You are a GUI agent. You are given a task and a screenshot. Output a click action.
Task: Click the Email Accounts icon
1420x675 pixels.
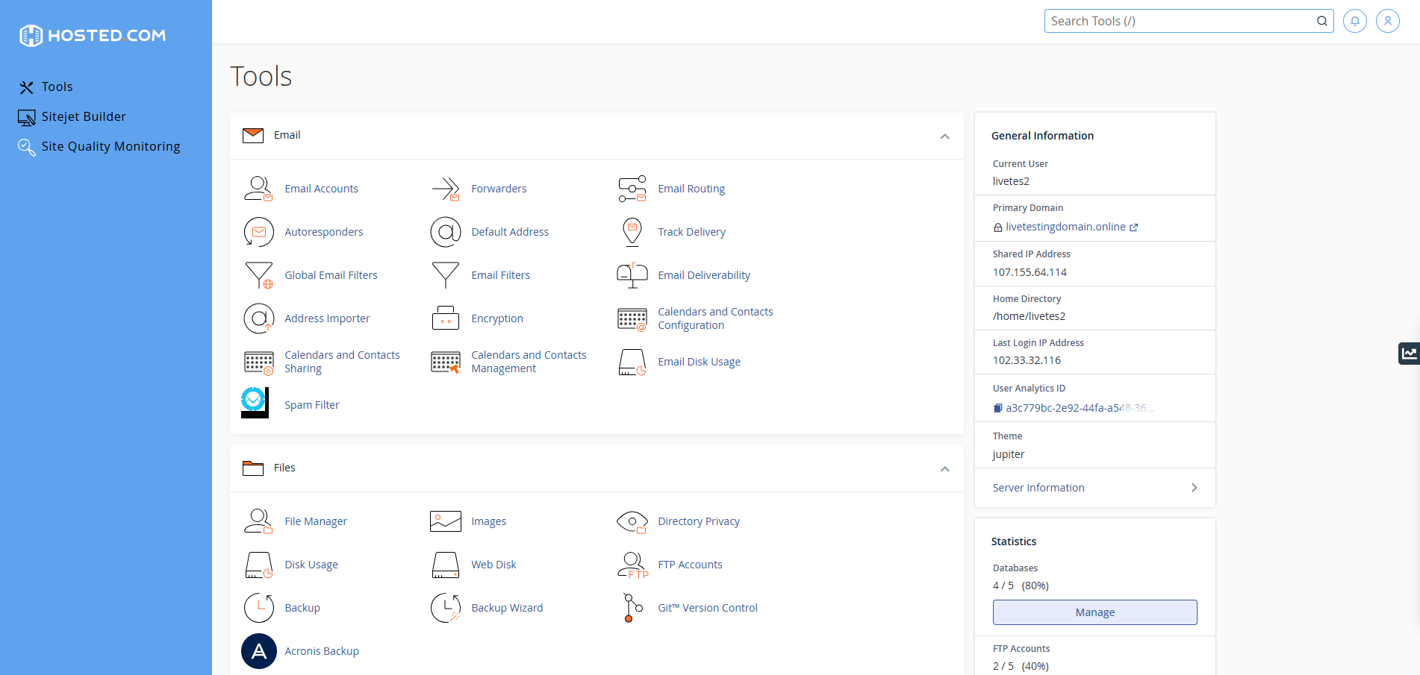(258, 189)
